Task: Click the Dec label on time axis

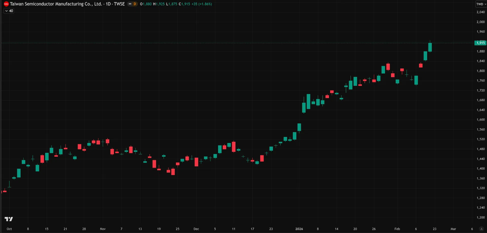Action: [x=196, y=229]
